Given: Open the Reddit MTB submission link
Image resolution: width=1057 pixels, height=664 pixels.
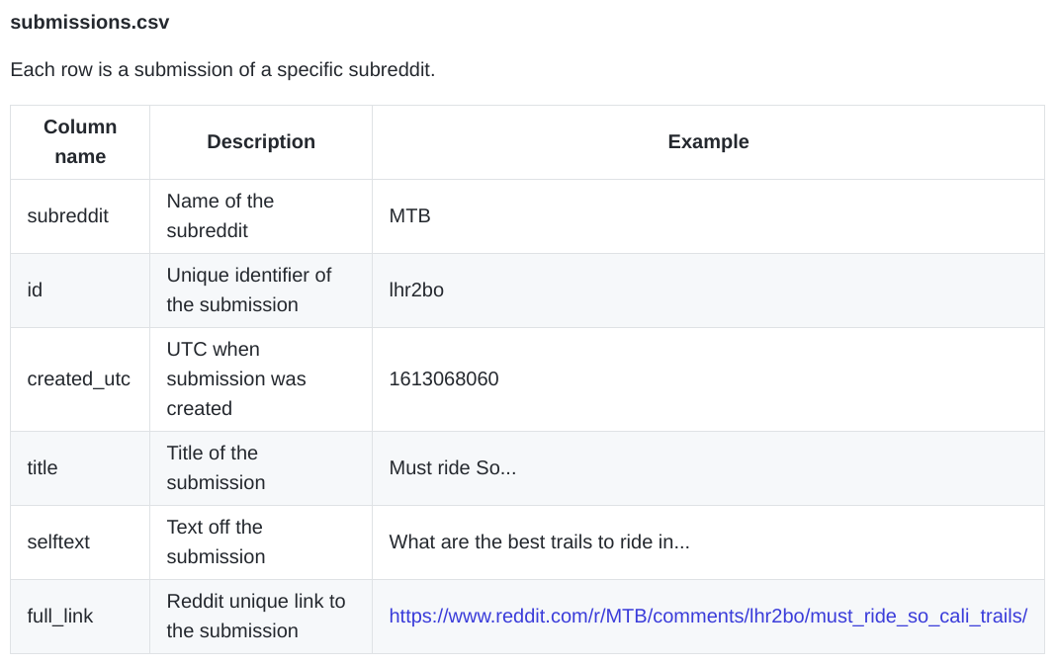Looking at the screenshot, I should pos(708,616).
